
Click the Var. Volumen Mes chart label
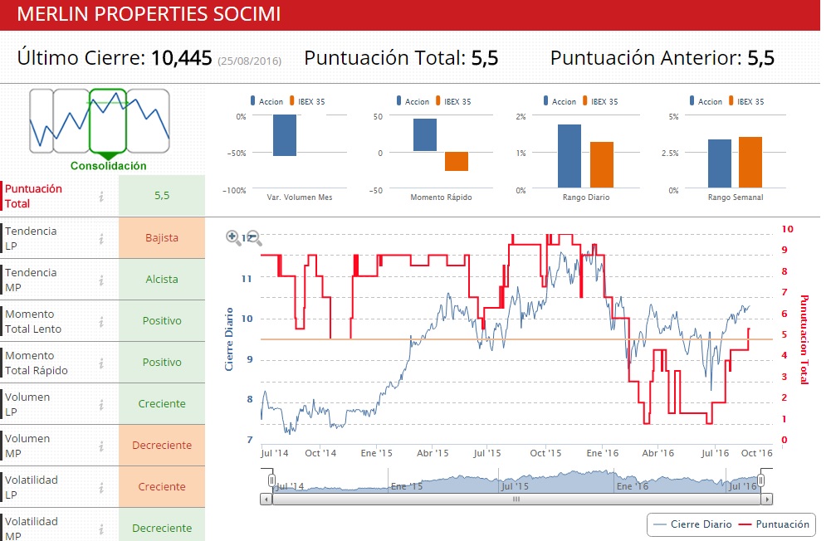(300, 197)
